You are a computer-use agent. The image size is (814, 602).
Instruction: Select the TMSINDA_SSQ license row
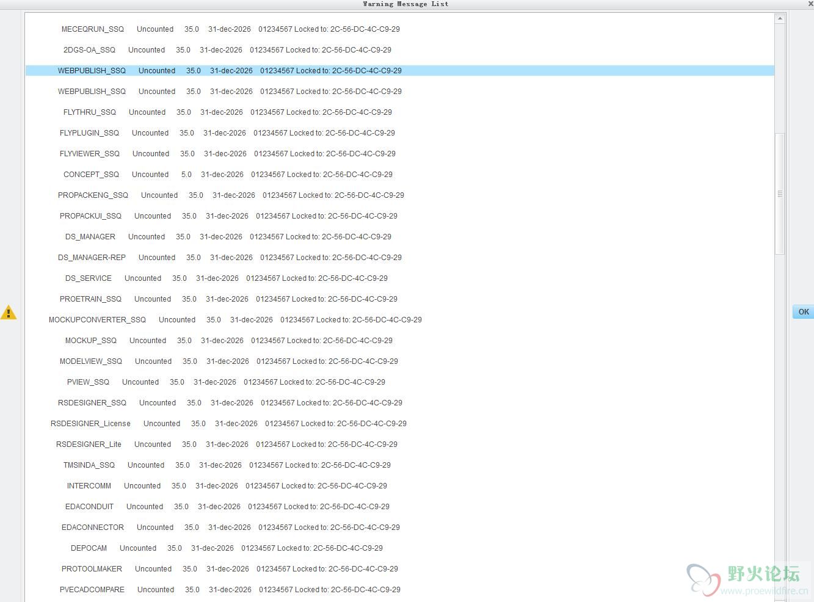coord(400,465)
